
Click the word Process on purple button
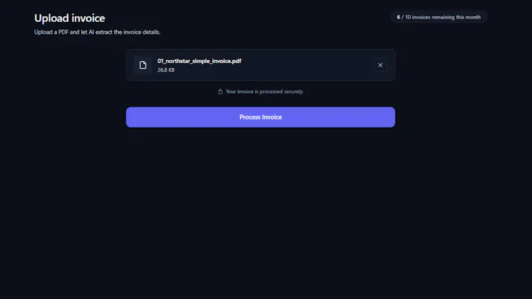point(250,117)
